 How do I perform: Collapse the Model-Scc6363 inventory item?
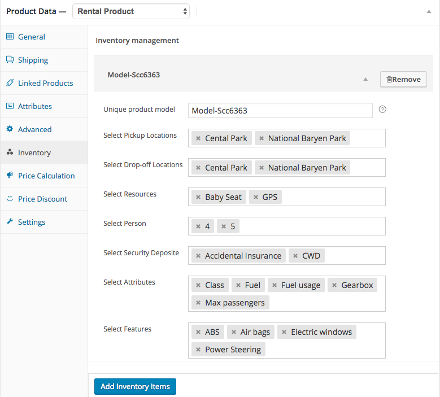coord(365,80)
